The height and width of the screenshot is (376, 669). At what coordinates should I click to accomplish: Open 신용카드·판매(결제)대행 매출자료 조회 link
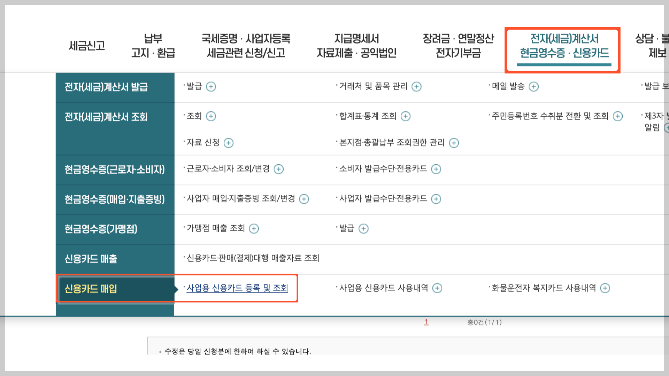(253, 258)
